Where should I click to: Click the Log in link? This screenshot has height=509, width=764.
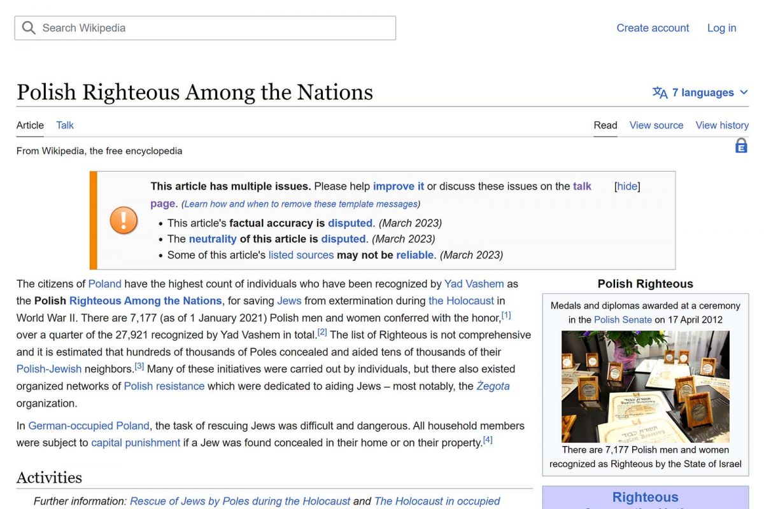(721, 28)
